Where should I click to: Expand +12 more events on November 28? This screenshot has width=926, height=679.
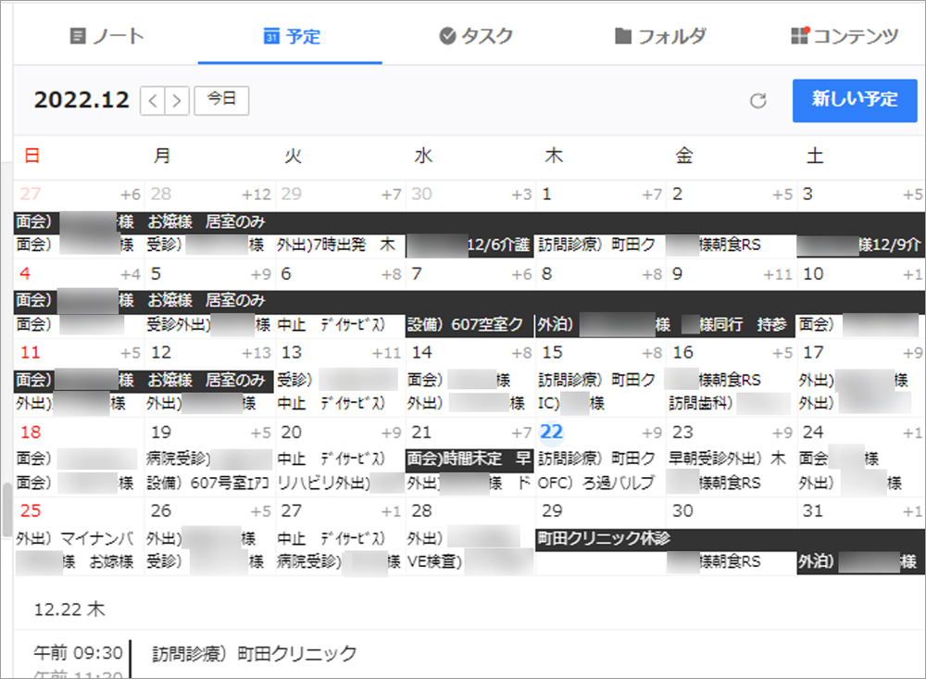256,195
